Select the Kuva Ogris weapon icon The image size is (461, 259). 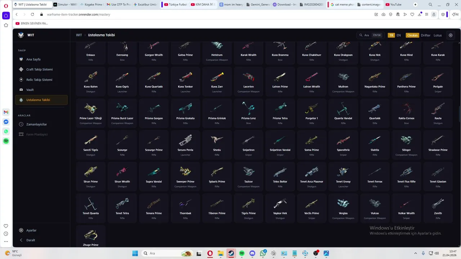[x=122, y=77]
